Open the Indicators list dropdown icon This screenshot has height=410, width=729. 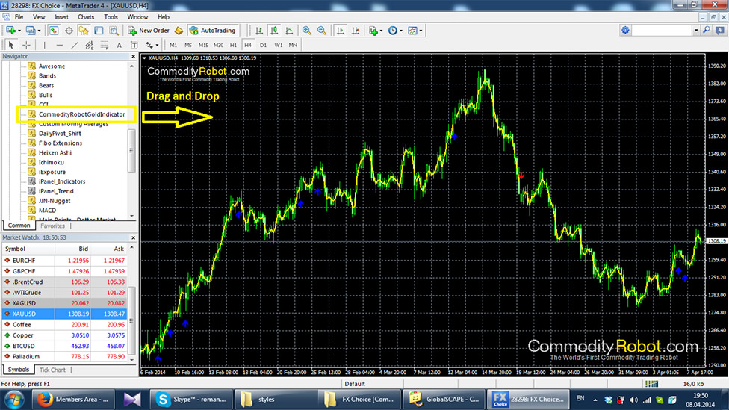coord(375,31)
